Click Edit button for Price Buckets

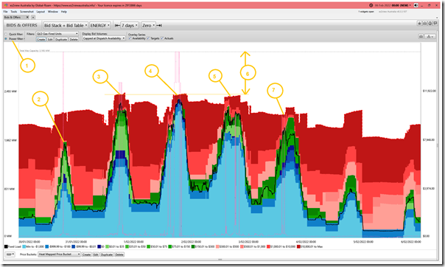[96, 254]
